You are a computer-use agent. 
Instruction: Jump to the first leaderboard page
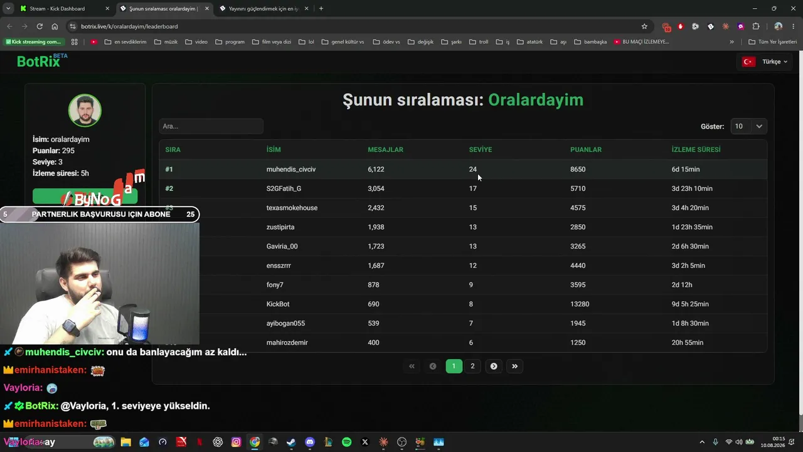(x=412, y=366)
